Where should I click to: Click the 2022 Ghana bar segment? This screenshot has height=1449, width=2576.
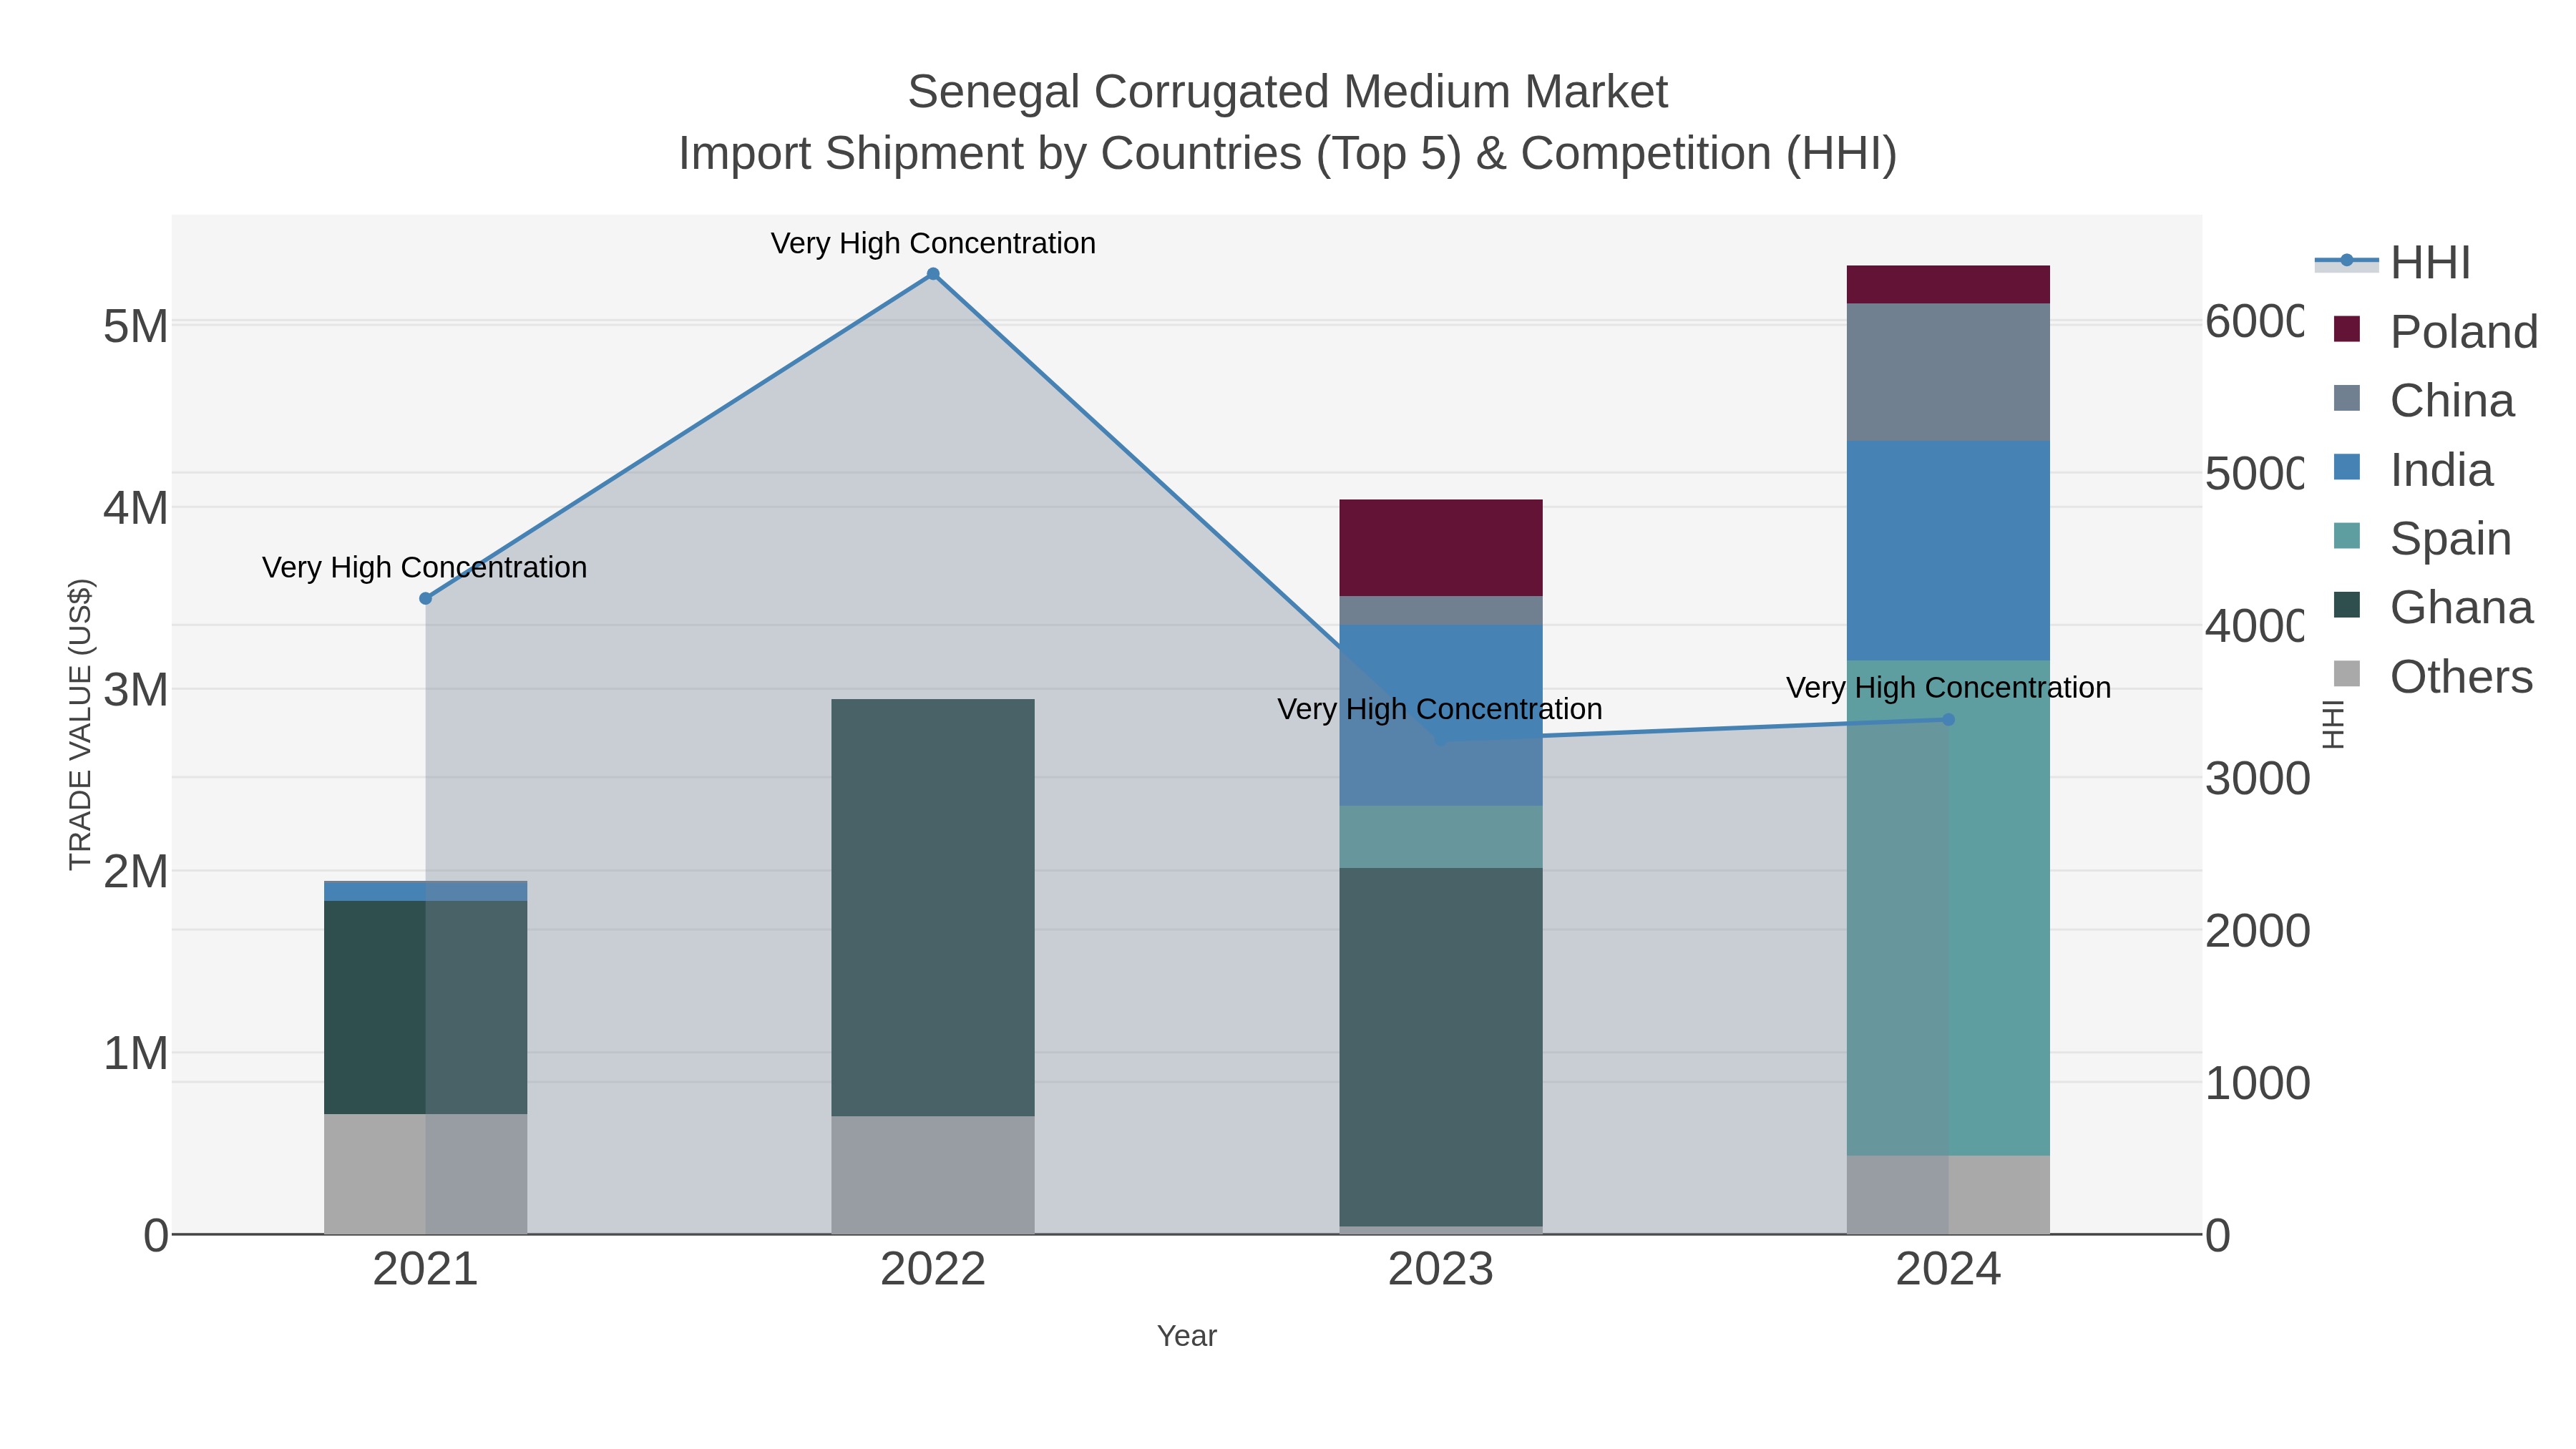(933, 908)
